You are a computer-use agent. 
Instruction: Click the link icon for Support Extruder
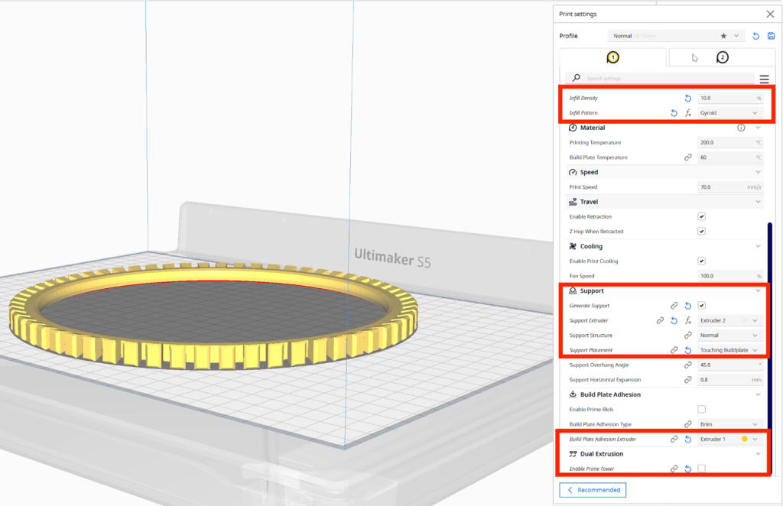pyautogui.click(x=660, y=321)
